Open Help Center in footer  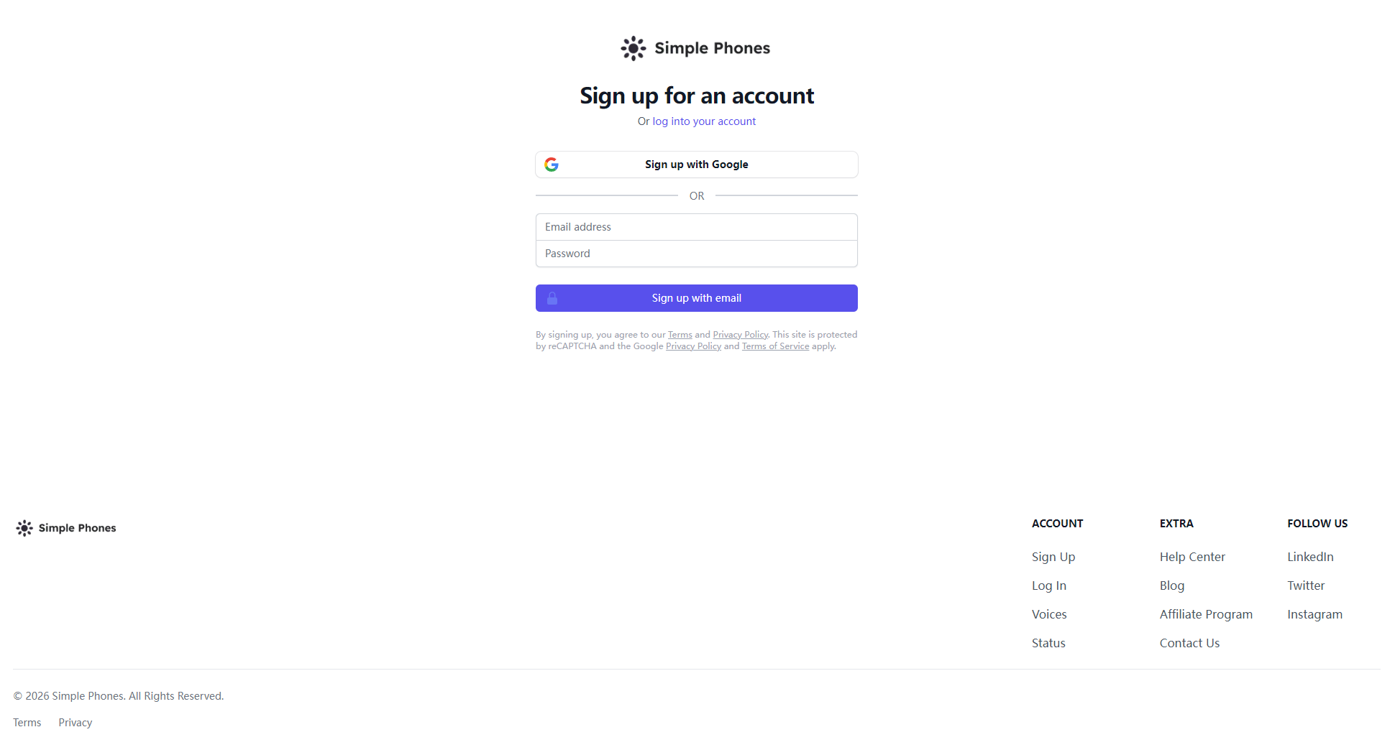pos(1192,557)
